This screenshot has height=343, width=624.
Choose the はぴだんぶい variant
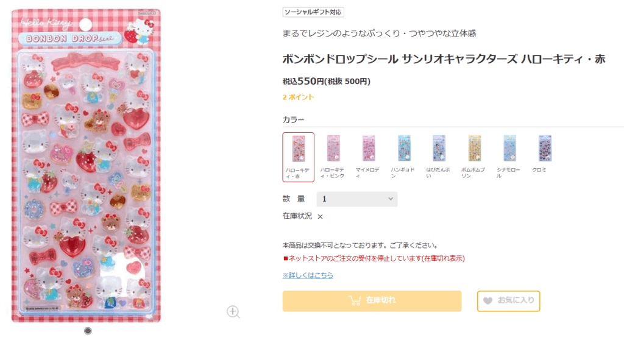coord(439,157)
